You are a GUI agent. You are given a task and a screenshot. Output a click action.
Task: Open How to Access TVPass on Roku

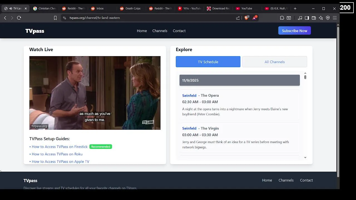tap(57, 154)
